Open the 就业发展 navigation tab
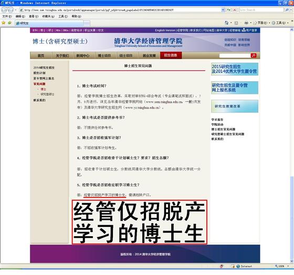This screenshot has height=275, width=294. click(149, 56)
